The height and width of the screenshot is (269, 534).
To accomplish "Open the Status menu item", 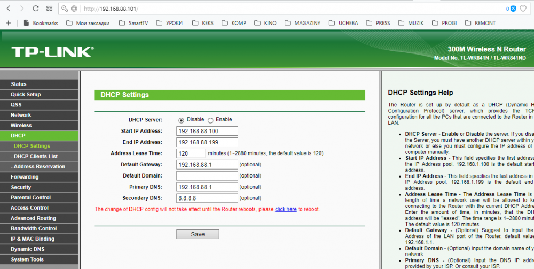I will (x=39, y=84).
